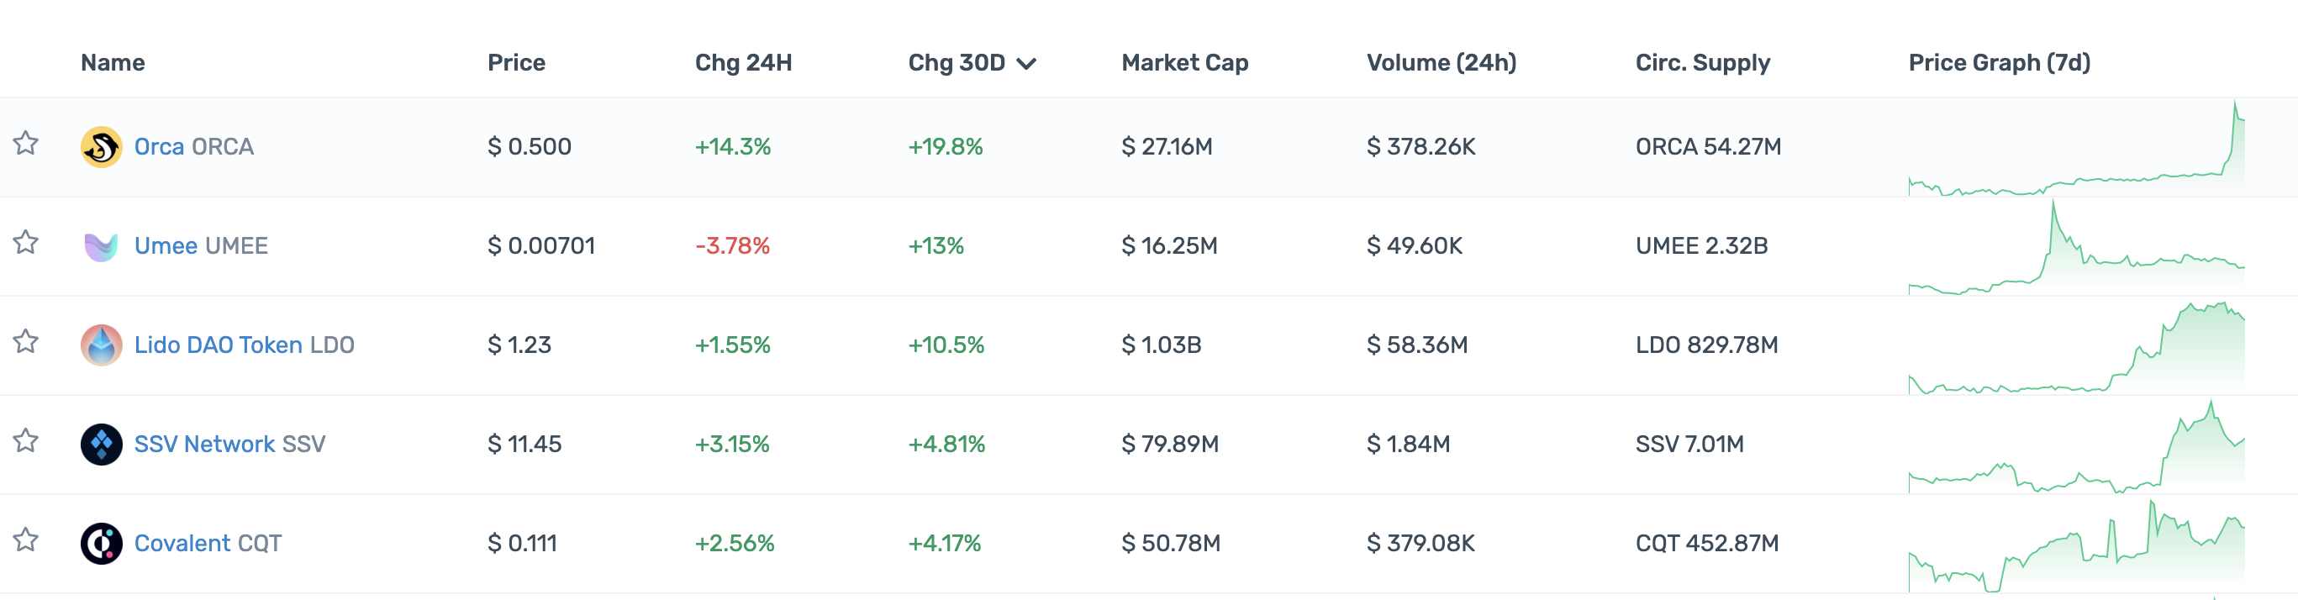This screenshot has height=600, width=2298.
Task: Sort the table by Market Cap
Action: point(1183,62)
